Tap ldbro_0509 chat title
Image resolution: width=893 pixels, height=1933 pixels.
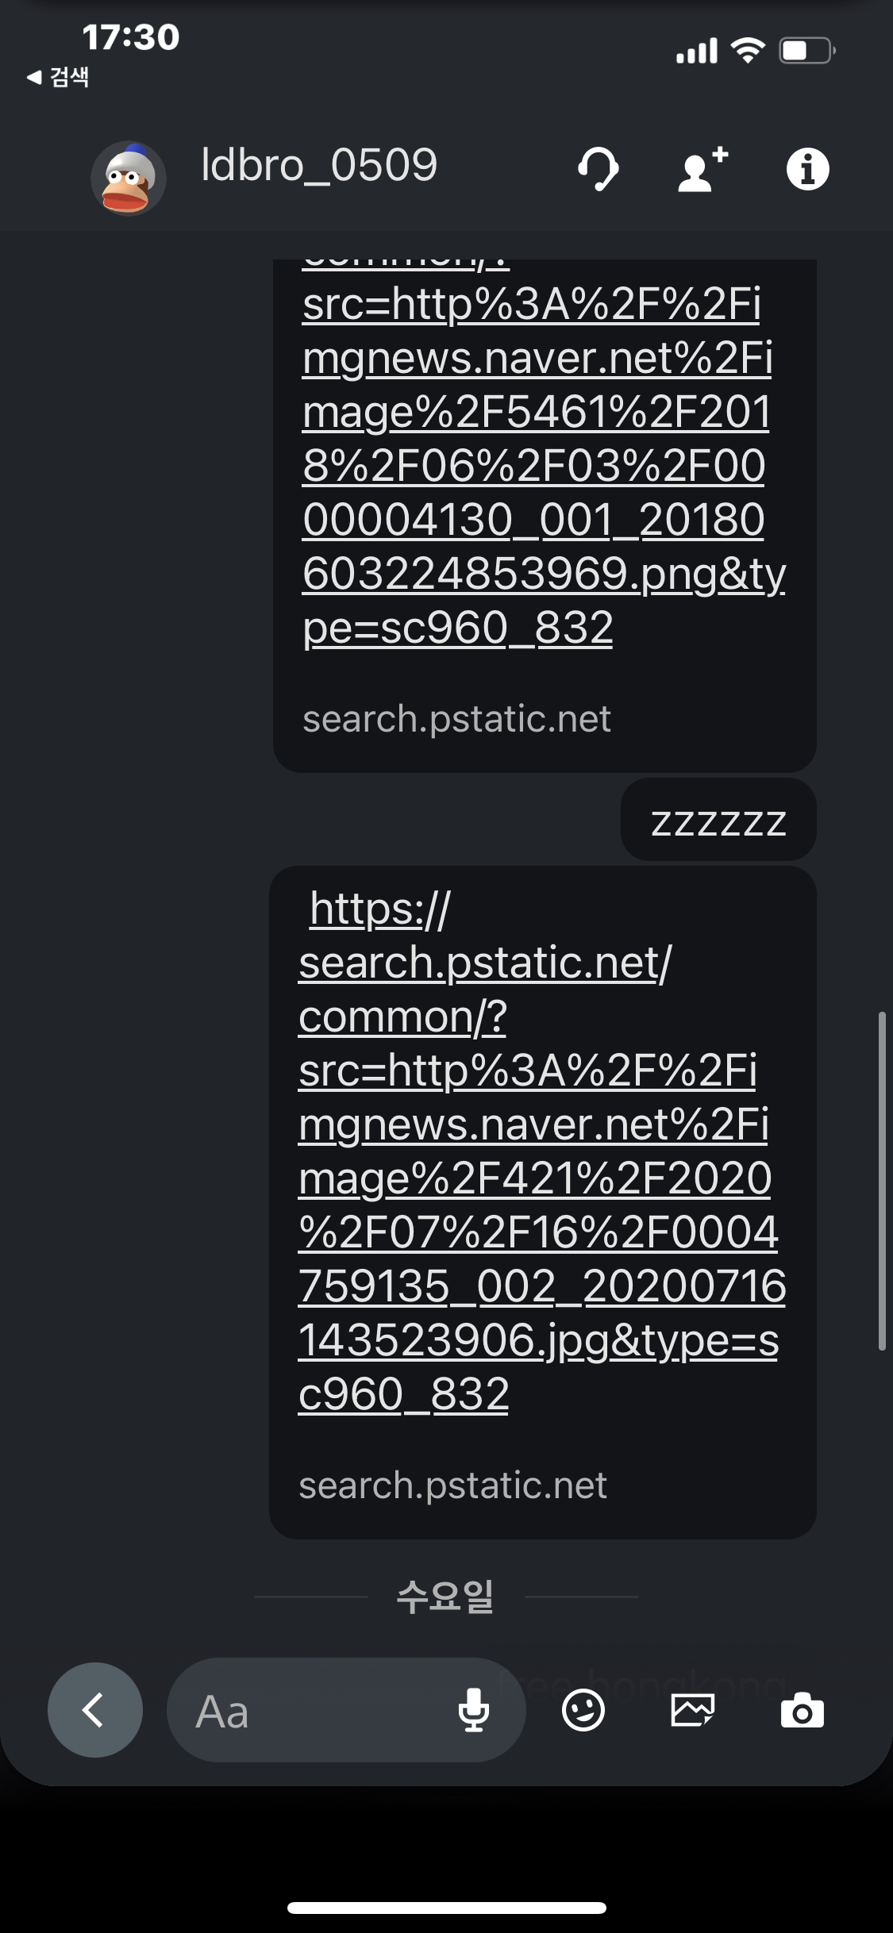pyautogui.click(x=319, y=165)
